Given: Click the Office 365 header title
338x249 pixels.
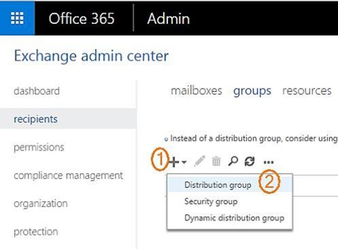Looking at the screenshot, I should pos(82,18).
